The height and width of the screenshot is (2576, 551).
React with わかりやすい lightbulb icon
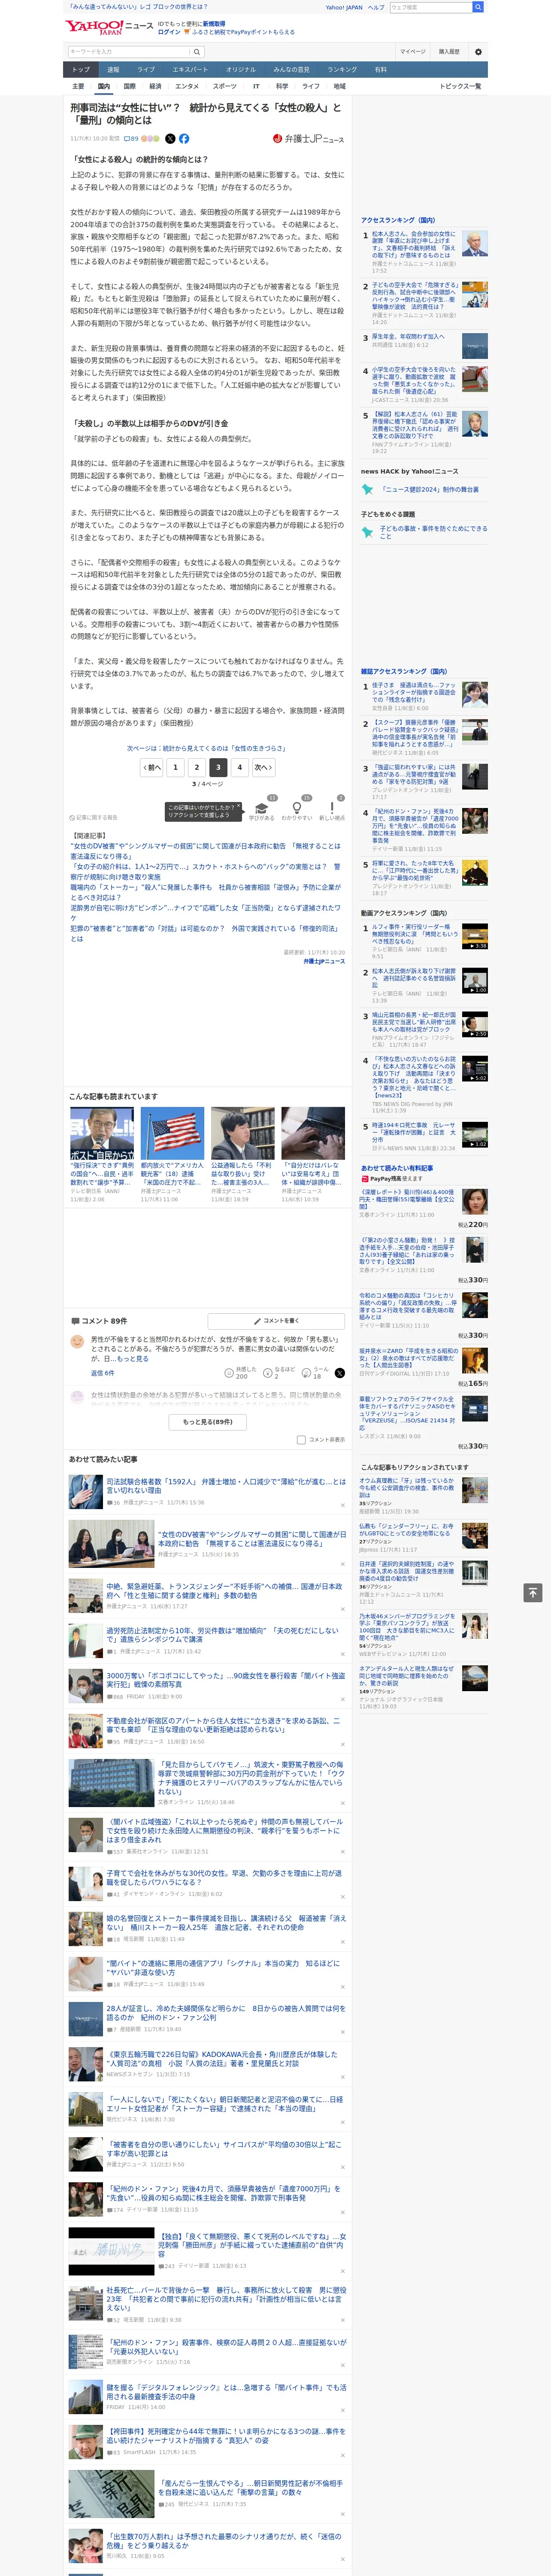tap(296, 808)
